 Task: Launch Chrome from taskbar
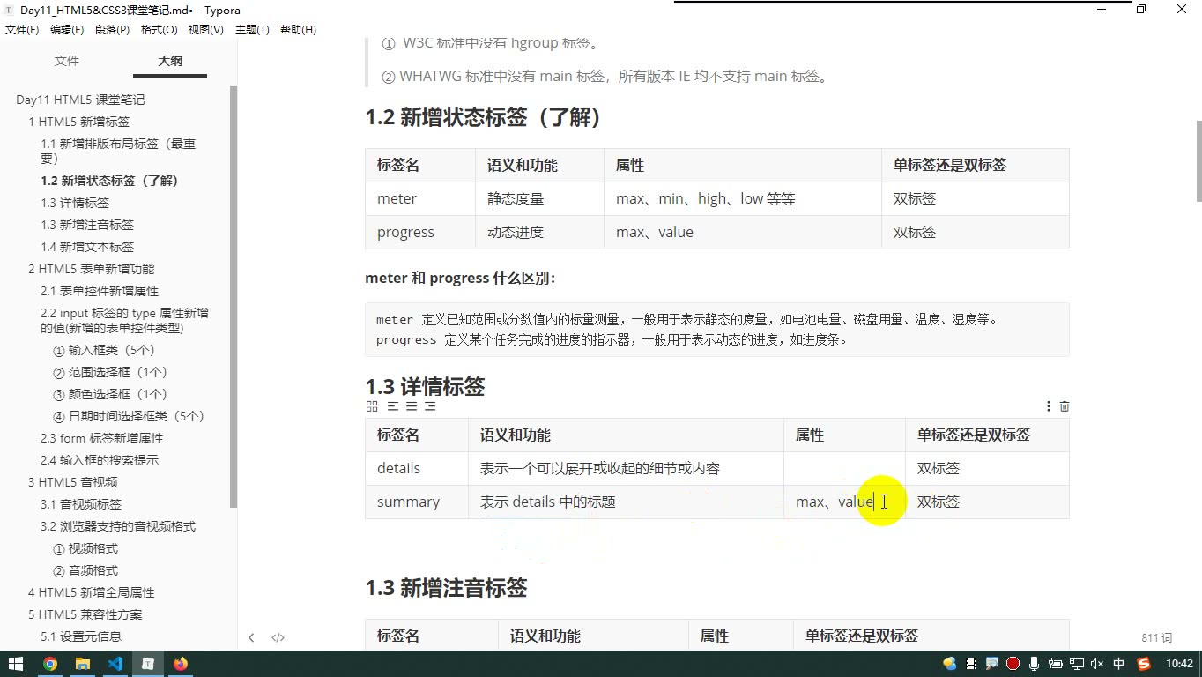pos(50,664)
